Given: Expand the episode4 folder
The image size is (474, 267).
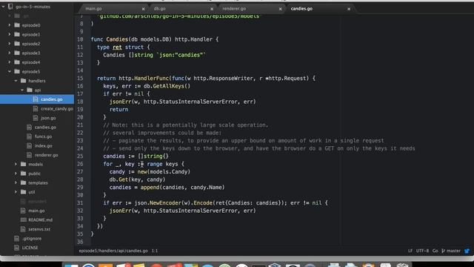Looking at the screenshot, I should [10, 62].
